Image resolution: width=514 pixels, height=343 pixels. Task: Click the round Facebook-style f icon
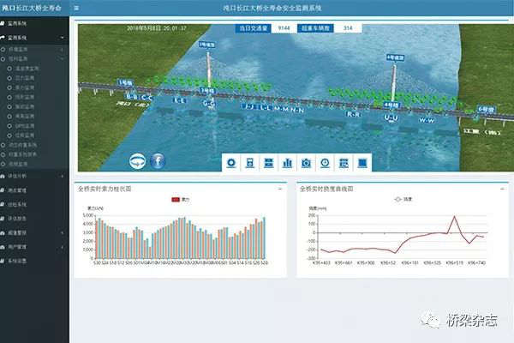[158, 161]
